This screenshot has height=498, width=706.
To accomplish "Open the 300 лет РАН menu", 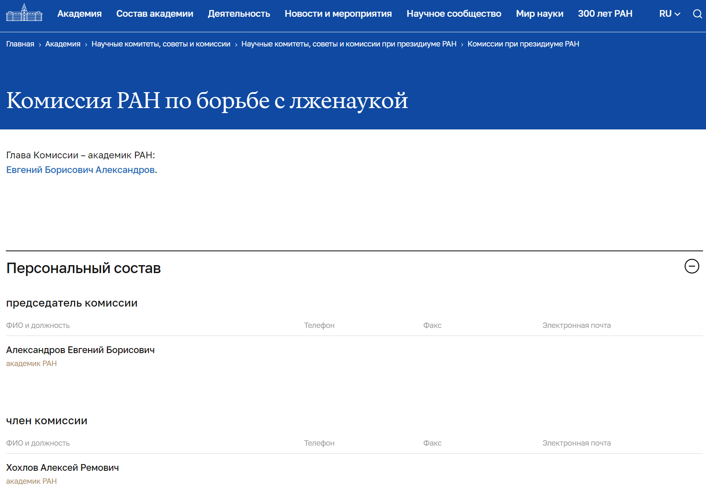I will point(605,14).
